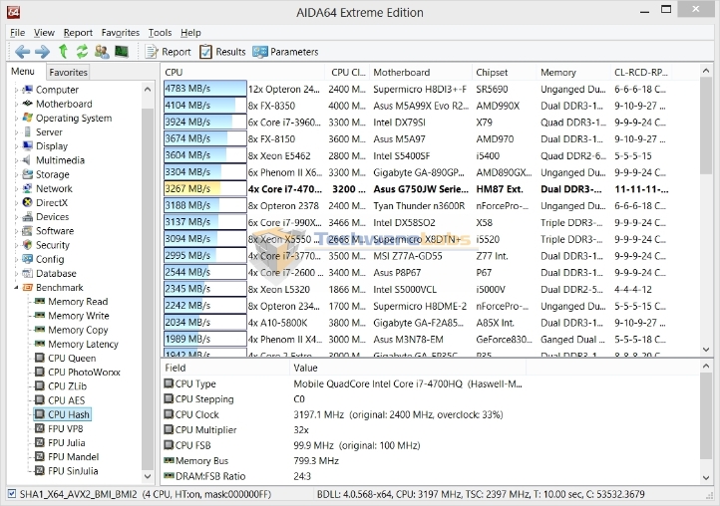
Task: Click the AIDA64 app icon in title bar
Action: (x=13, y=12)
